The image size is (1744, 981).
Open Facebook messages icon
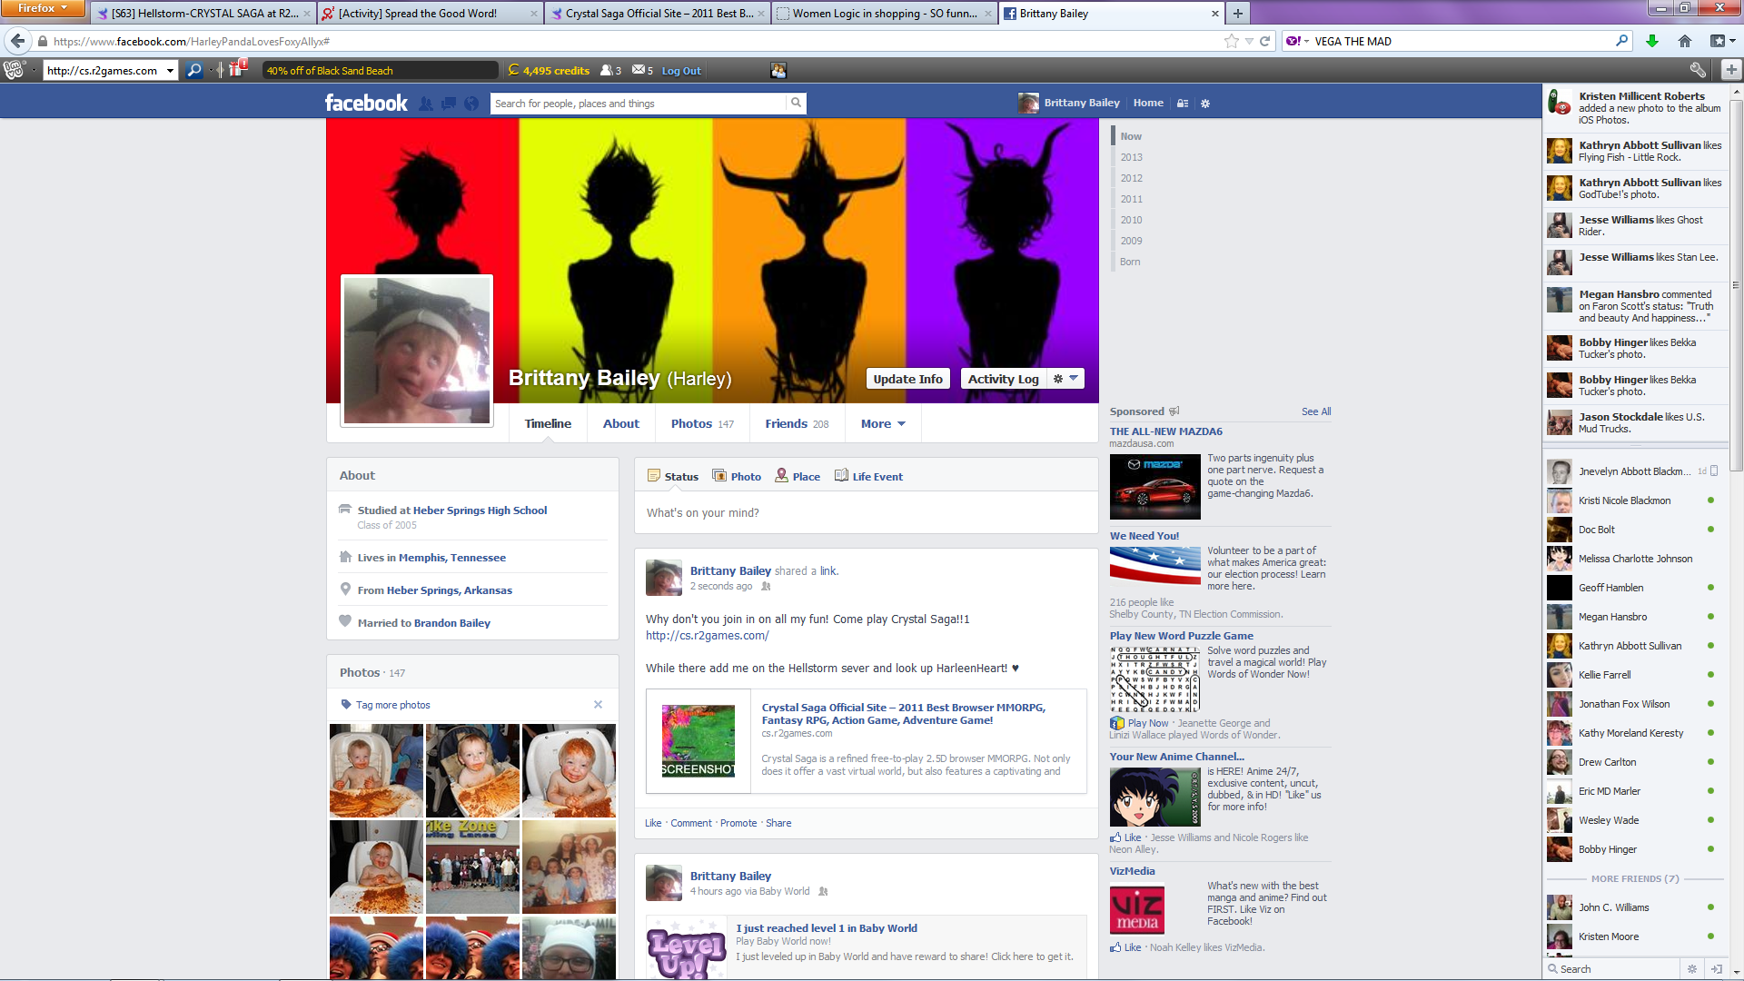coord(449,104)
